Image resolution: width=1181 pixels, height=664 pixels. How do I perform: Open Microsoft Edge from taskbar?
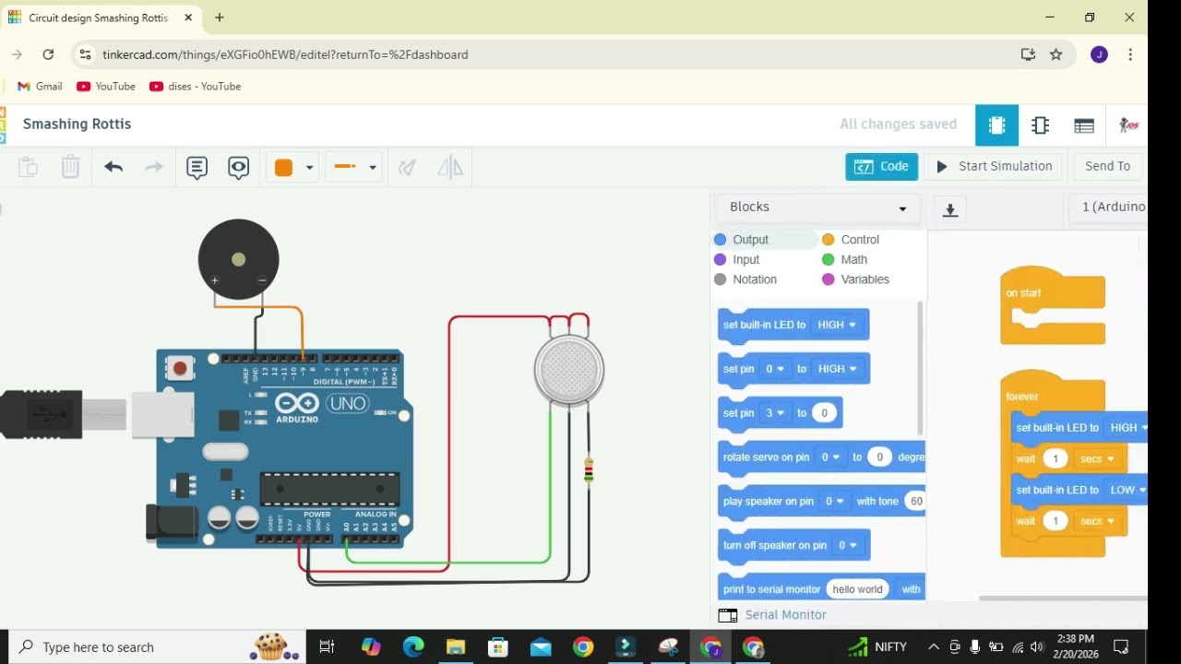click(413, 647)
